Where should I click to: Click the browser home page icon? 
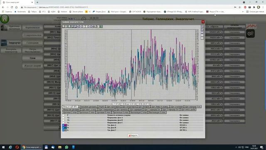pyautogui.click(x=16, y=7)
